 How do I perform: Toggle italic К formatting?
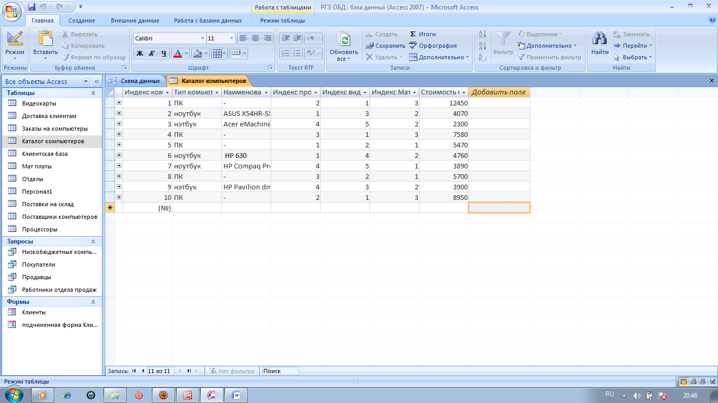click(x=151, y=53)
